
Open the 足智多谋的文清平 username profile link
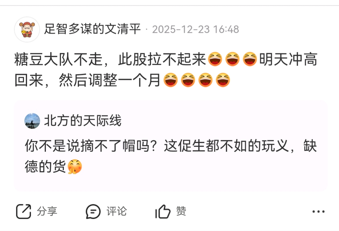[x=93, y=29]
